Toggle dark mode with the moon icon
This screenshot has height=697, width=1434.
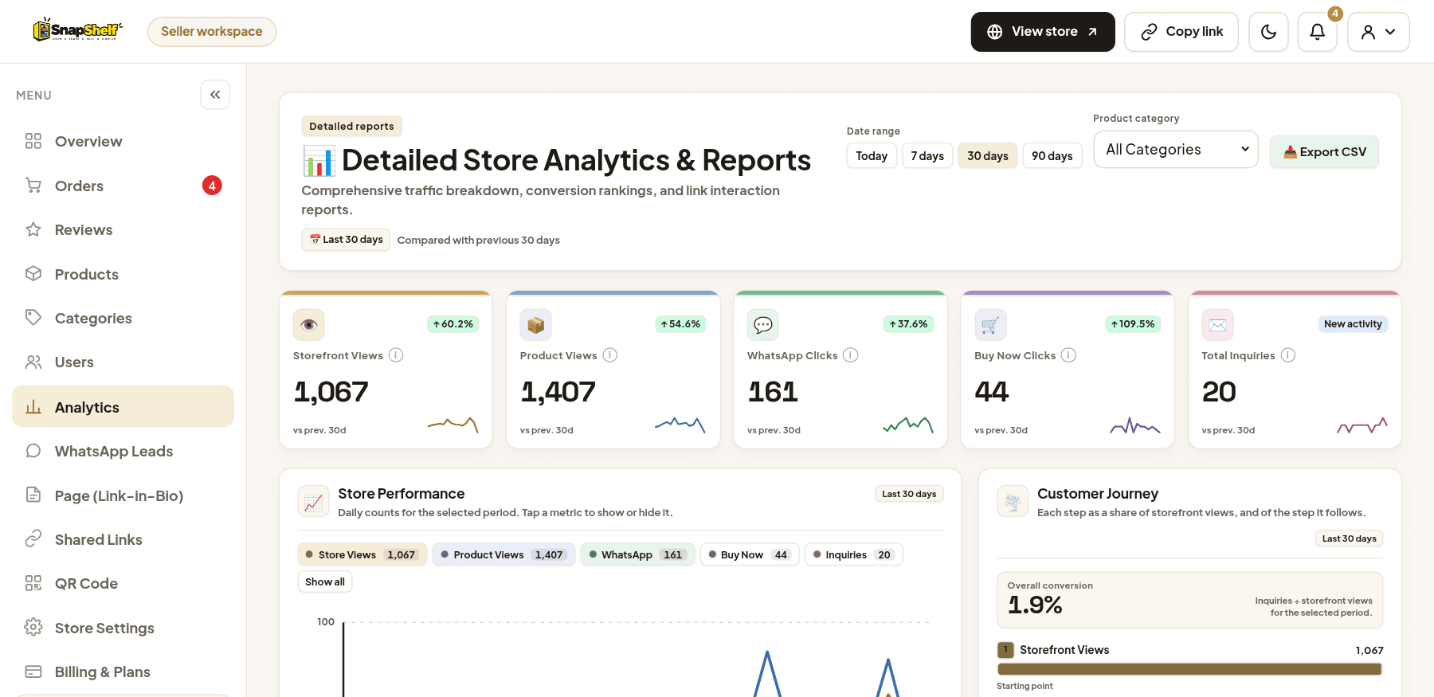pyautogui.click(x=1268, y=32)
